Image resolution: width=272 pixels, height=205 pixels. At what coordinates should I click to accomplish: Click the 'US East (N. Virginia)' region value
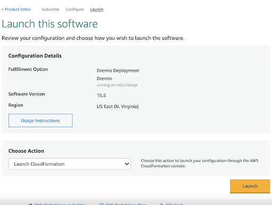117,106
